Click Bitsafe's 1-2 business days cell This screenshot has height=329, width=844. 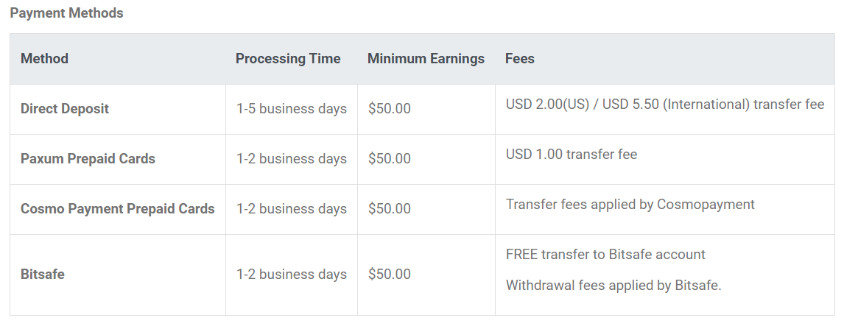point(292,274)
